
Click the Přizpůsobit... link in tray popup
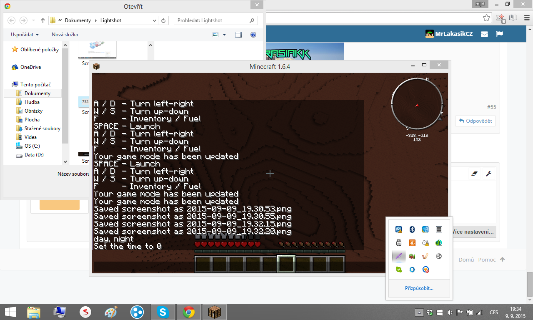tap(419, 288)
